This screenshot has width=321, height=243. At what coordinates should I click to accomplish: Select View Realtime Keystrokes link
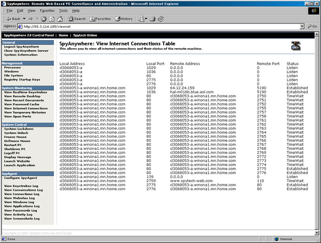point(26,92)
